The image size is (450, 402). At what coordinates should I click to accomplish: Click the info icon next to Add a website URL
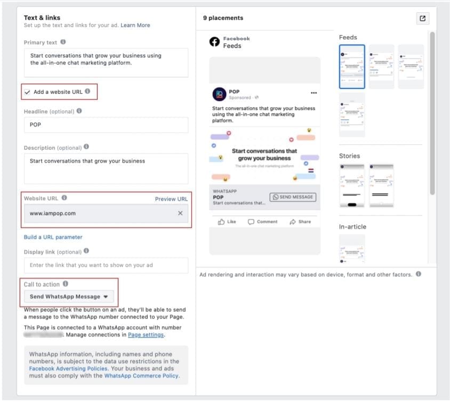tap(87, 91)
